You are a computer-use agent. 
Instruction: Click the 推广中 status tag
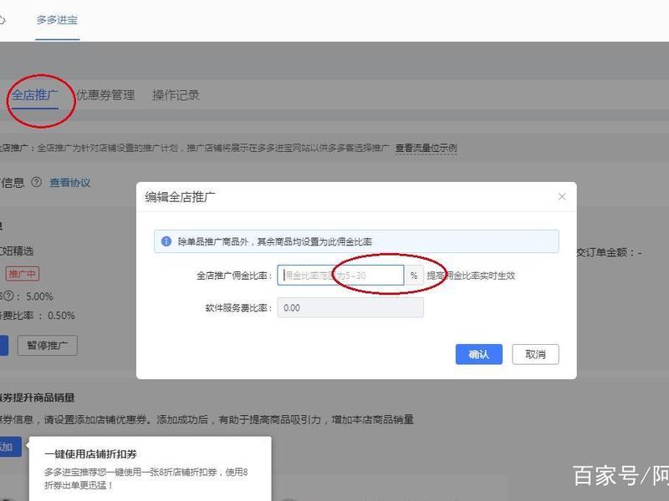coord(23,274)
